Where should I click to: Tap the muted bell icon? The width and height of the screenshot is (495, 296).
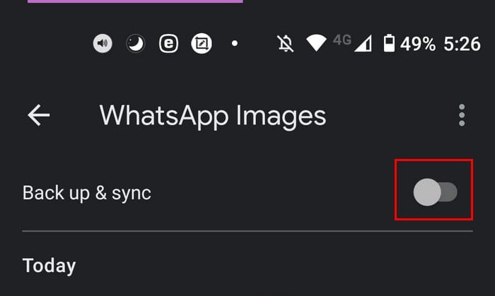(286, 44)
